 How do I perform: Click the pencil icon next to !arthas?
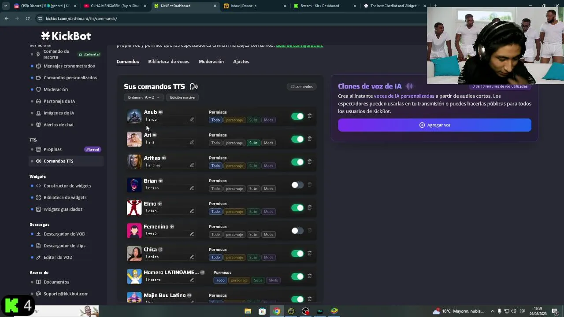192,166
